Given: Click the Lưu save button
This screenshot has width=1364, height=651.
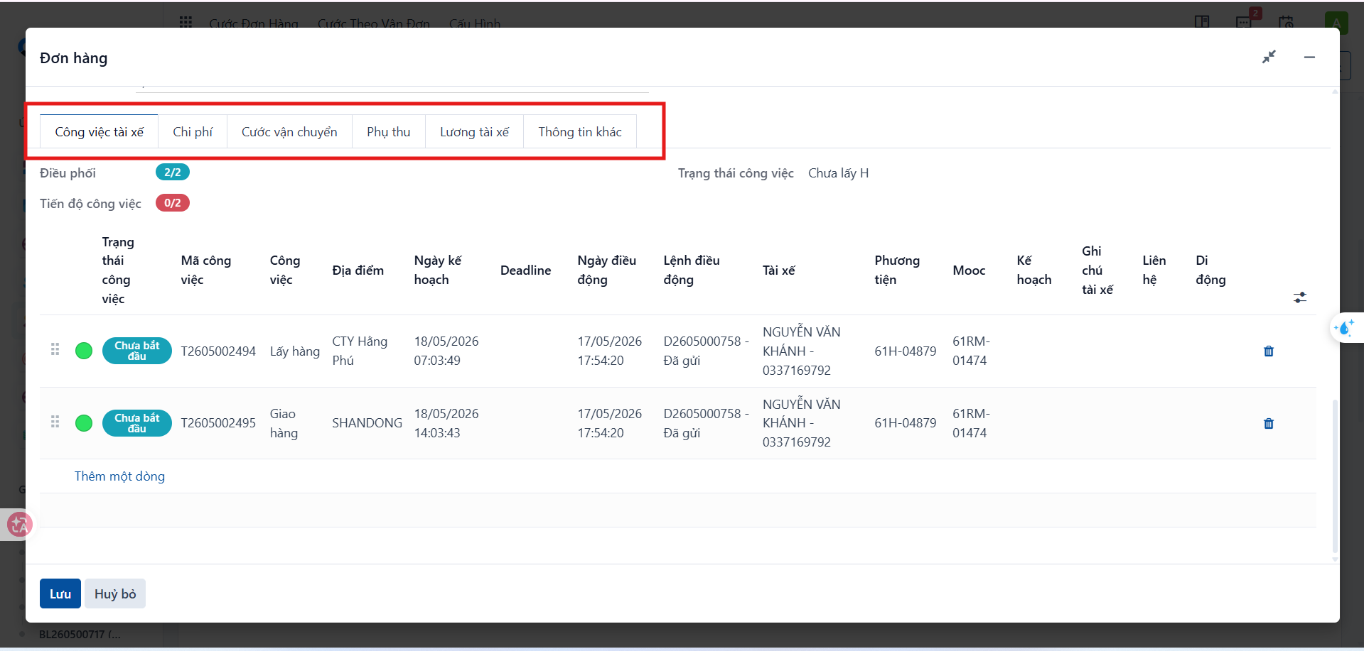Looking at the screenshot, I should (x=60, y=593).
